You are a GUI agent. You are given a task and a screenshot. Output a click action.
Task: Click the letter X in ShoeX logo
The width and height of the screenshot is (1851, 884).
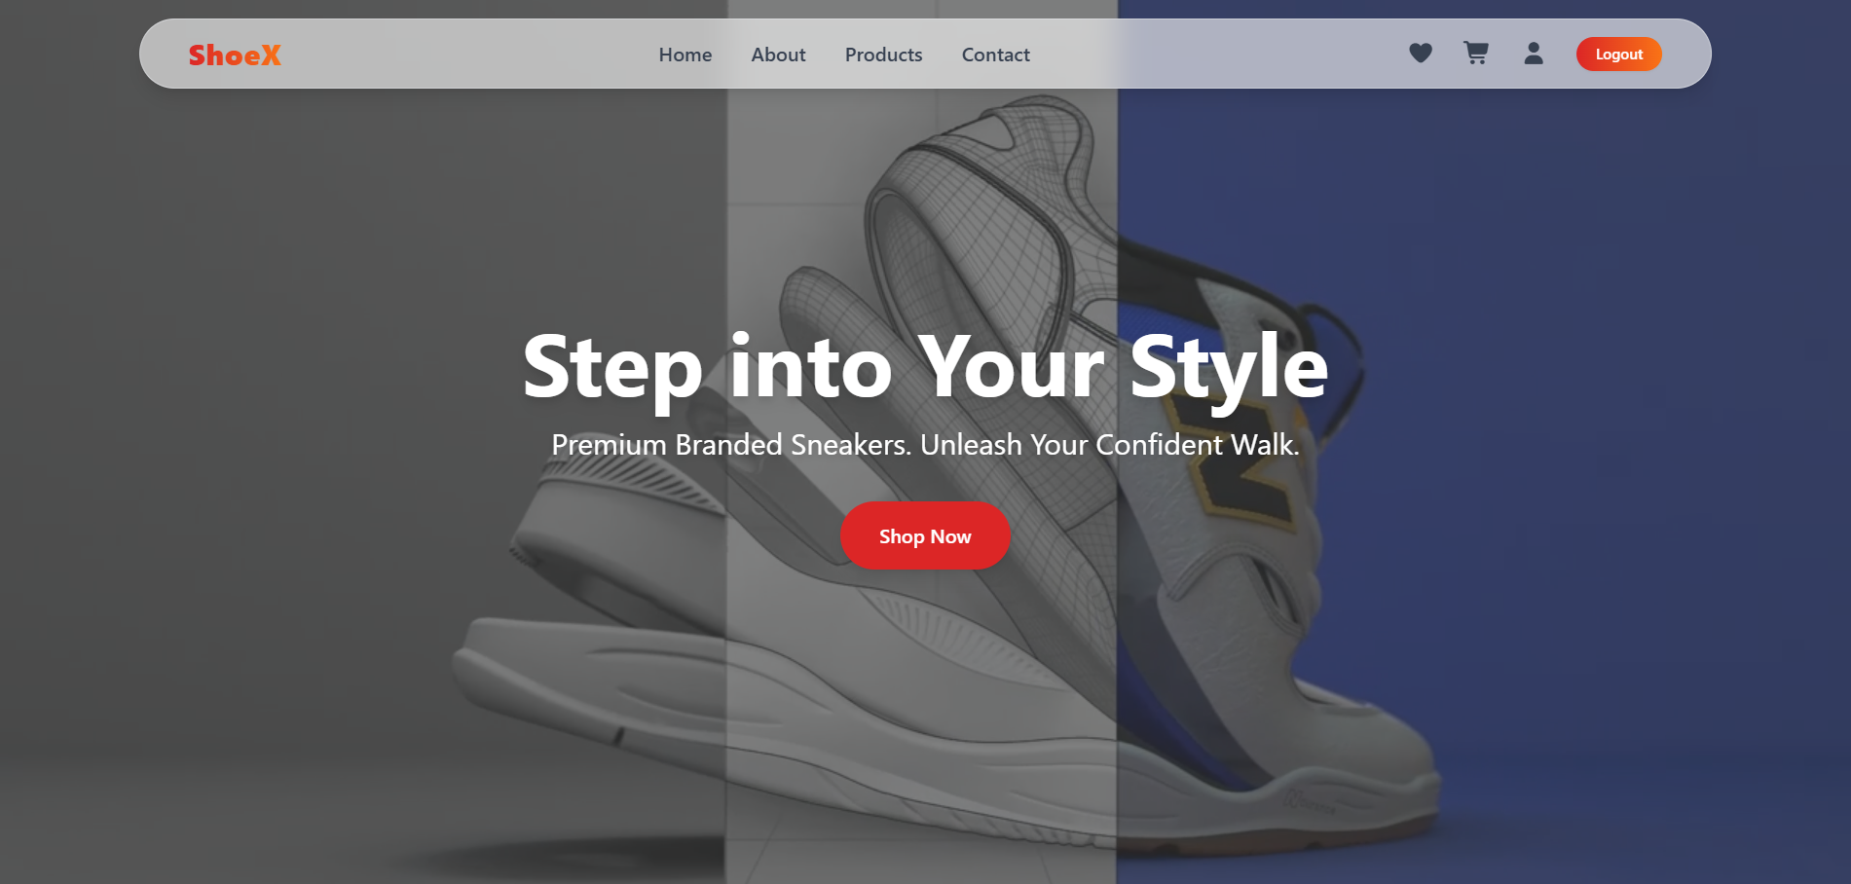[x=271, y=55]
